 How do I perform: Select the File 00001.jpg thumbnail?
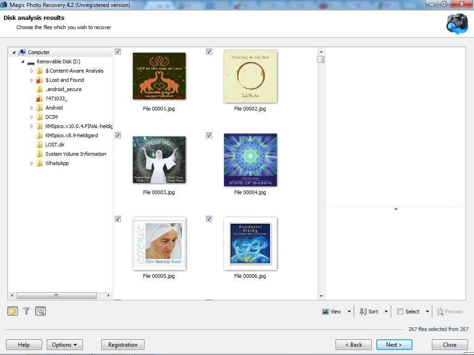click(159, 76)
